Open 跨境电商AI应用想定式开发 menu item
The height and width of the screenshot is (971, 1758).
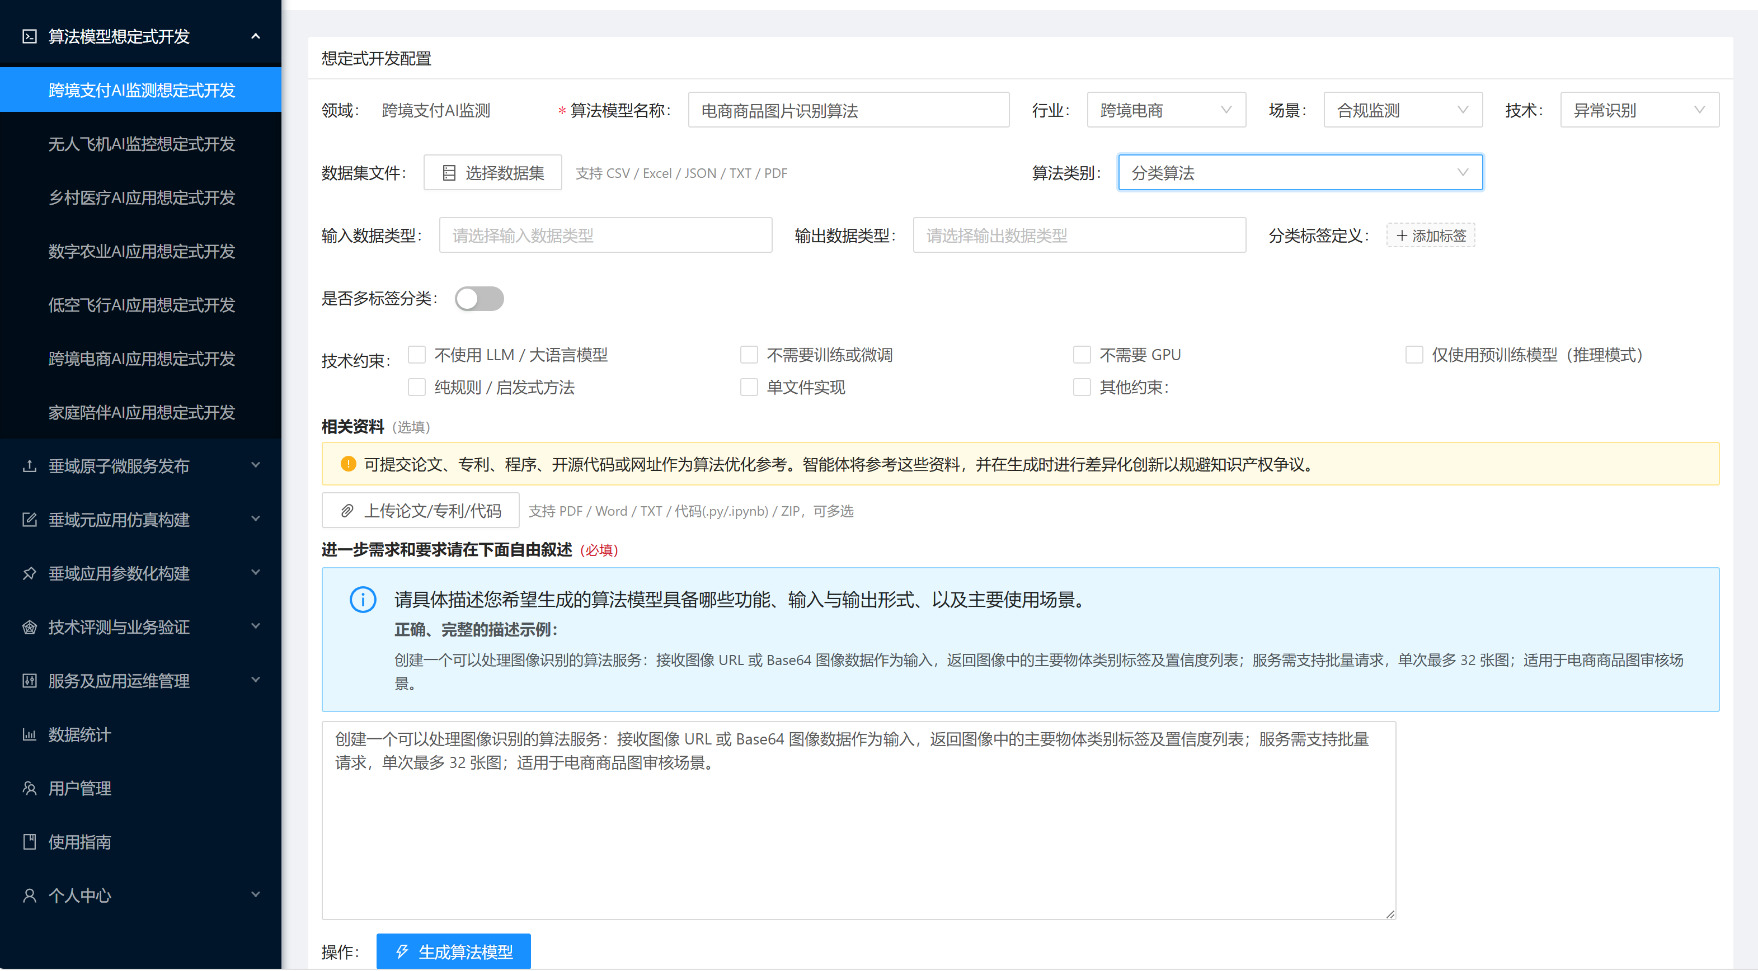(140, 358)
